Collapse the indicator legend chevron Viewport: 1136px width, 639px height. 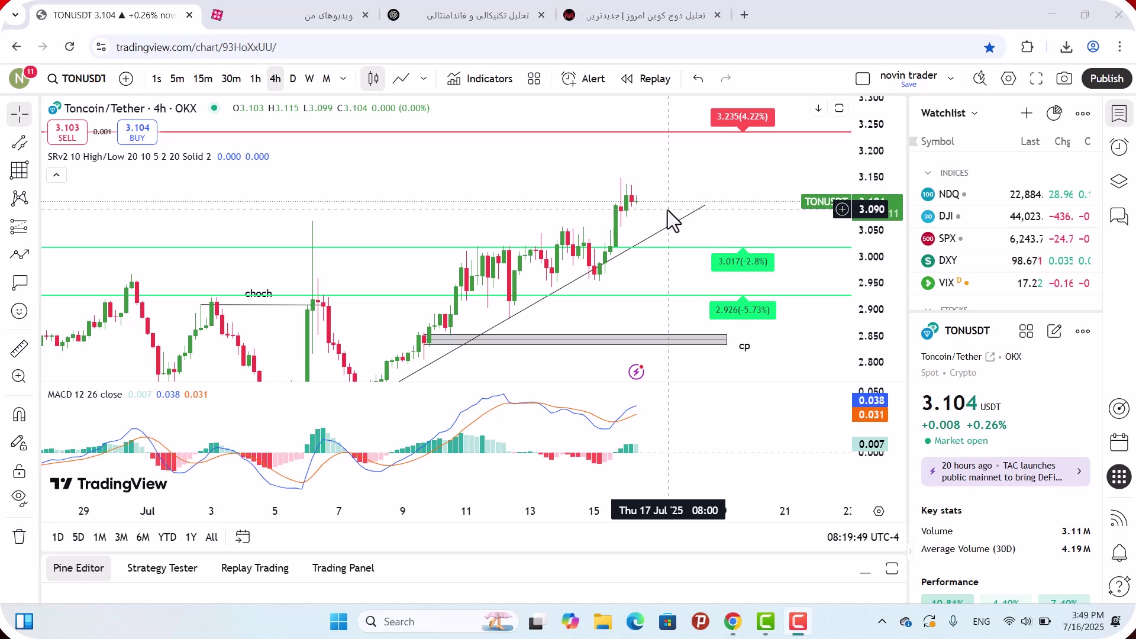coord(56,175)
